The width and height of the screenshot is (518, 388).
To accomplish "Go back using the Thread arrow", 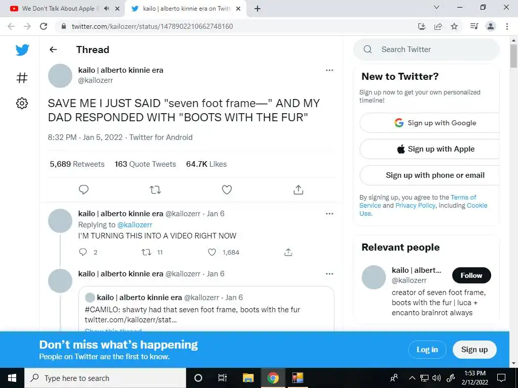I will pos(53,50).
